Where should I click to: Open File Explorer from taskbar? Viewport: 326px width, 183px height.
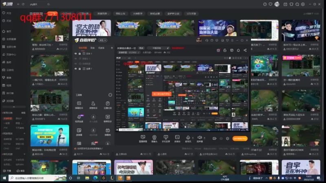tap(87, 178)
